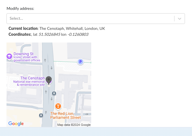This screenshot has height=136, width=192.
Task: Click the Modify address label
Action: tap(20, 8)
